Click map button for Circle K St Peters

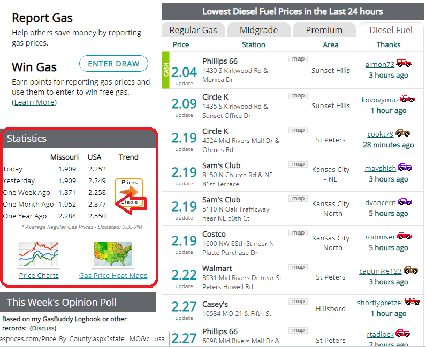(x=298, y=130)
